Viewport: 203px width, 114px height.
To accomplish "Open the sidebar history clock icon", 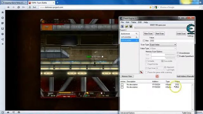I will [x=3, y=34].
